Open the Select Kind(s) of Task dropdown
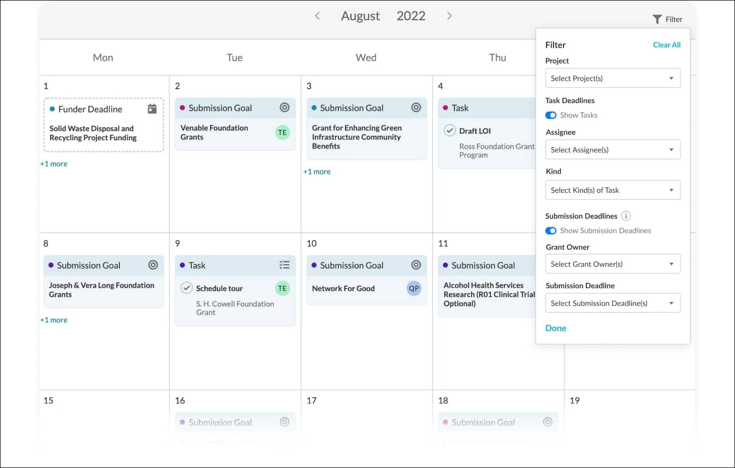The height and width of the screenshot is (468, 735). point(612,190)
